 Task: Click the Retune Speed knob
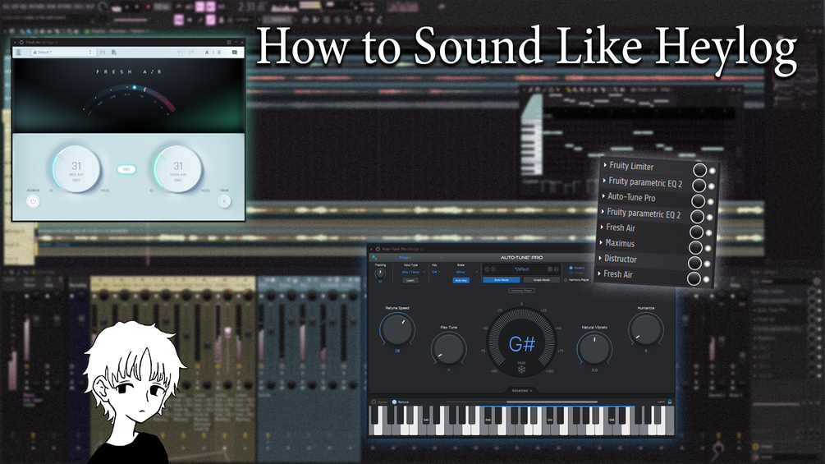397,329
